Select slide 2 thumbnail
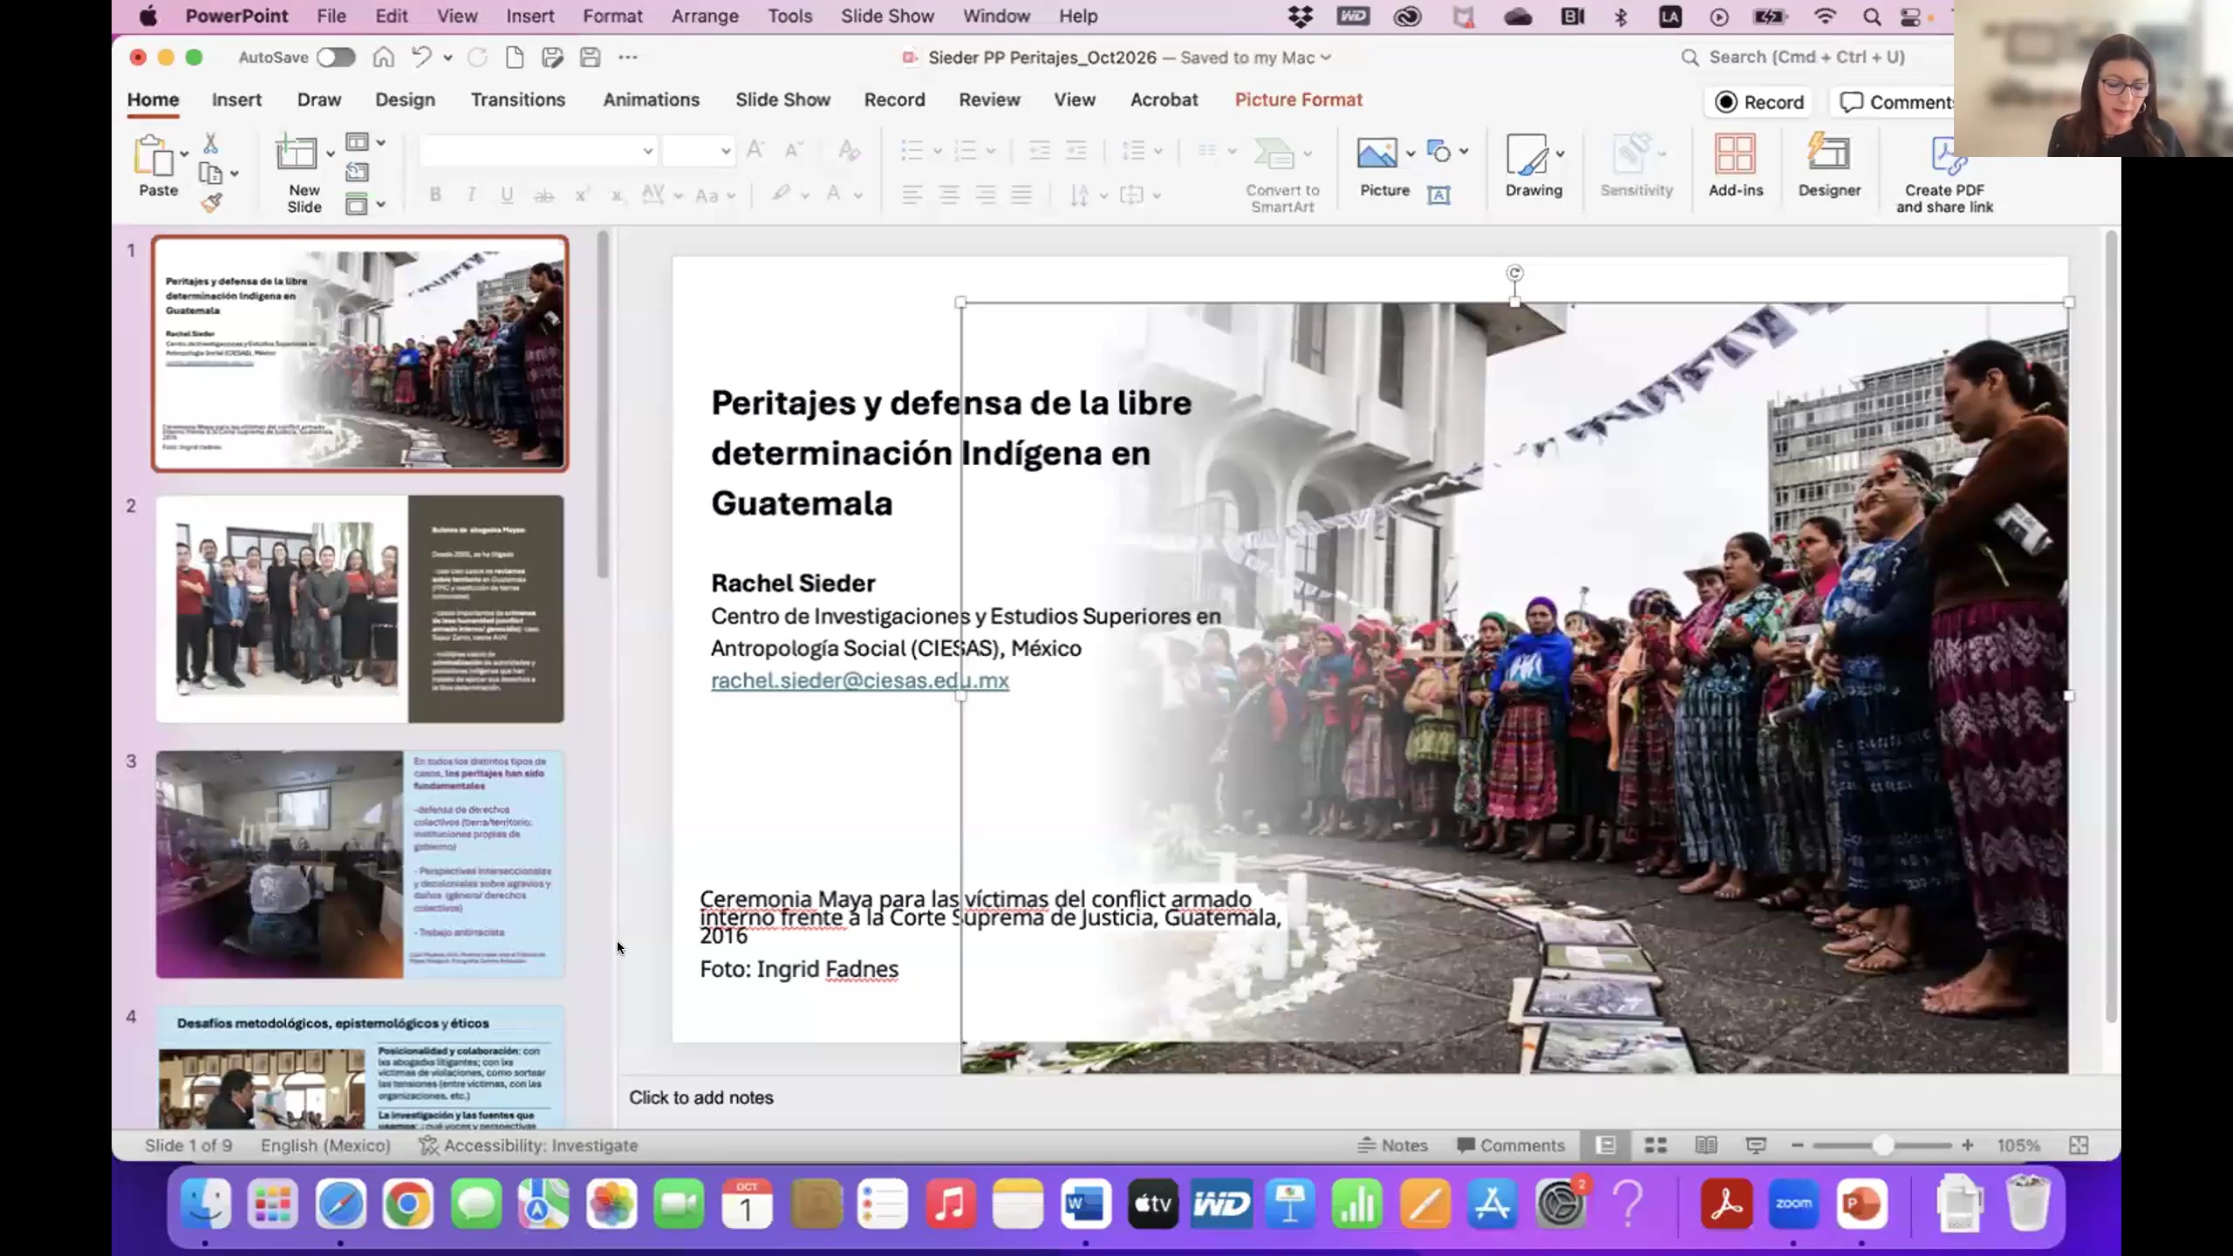Screen dimensions: 2233x1256 359,609
